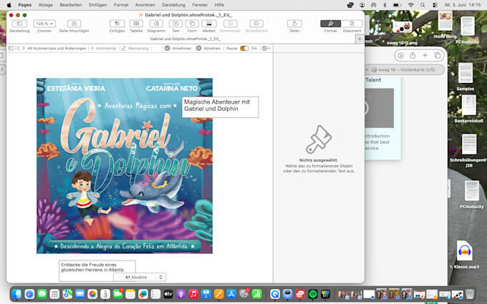Open Spotify from the Dock
The height and width of the screenshot is (304, 487).
(x=313, y=294)
